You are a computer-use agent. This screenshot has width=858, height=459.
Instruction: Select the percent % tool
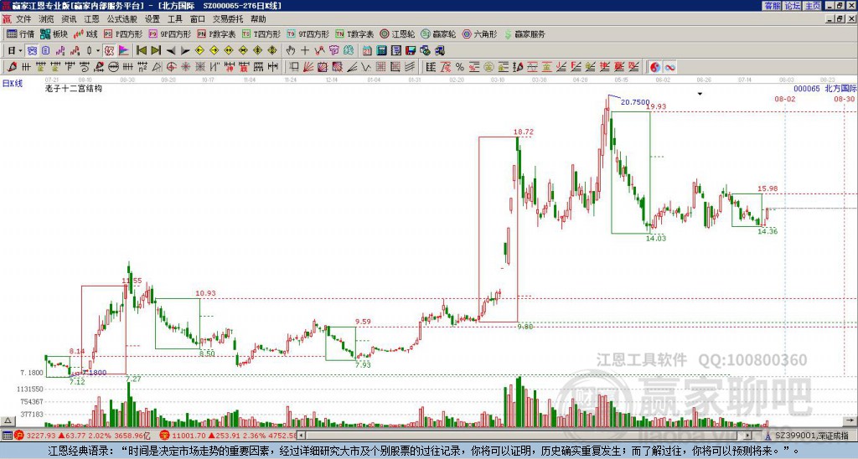coord(460,67)
